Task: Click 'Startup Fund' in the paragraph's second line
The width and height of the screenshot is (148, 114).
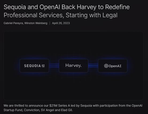Action: click(13, 110)
